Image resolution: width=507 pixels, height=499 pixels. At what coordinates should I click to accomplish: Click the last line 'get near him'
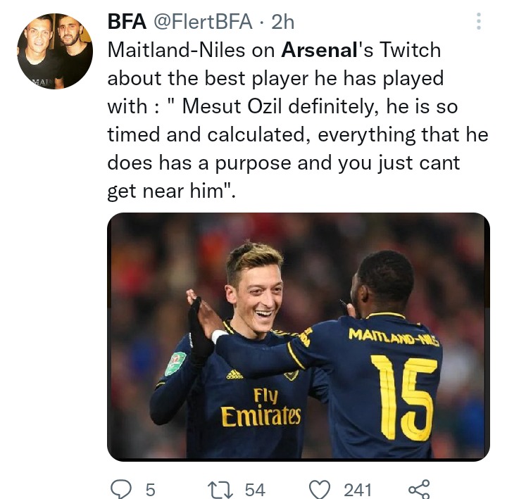click(172, 191)
